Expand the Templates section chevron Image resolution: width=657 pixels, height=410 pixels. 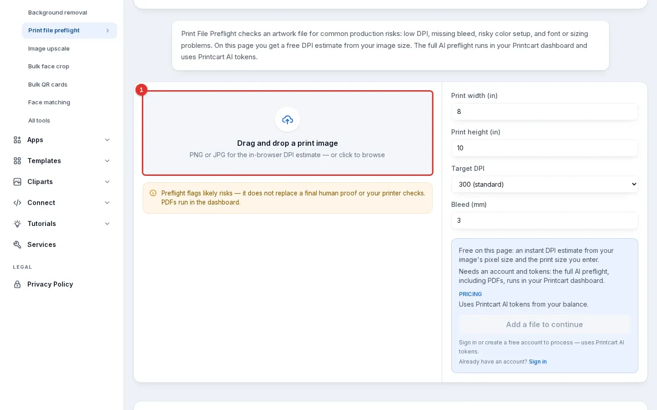pyautogui.click(x=107, y=161)
